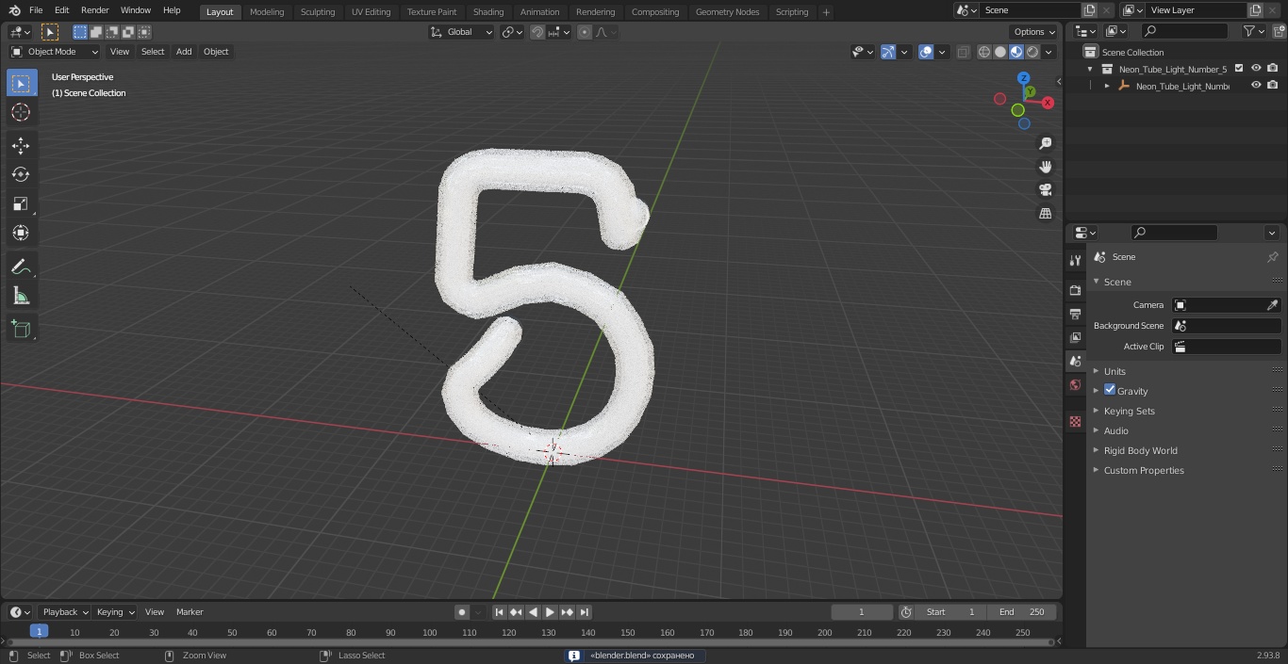
Task: Toggle the show gizmo button
Action: (888, 52)
